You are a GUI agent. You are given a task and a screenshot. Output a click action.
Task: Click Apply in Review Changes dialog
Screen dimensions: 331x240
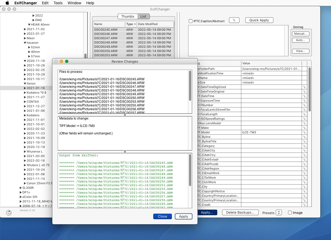click(183, 216)
